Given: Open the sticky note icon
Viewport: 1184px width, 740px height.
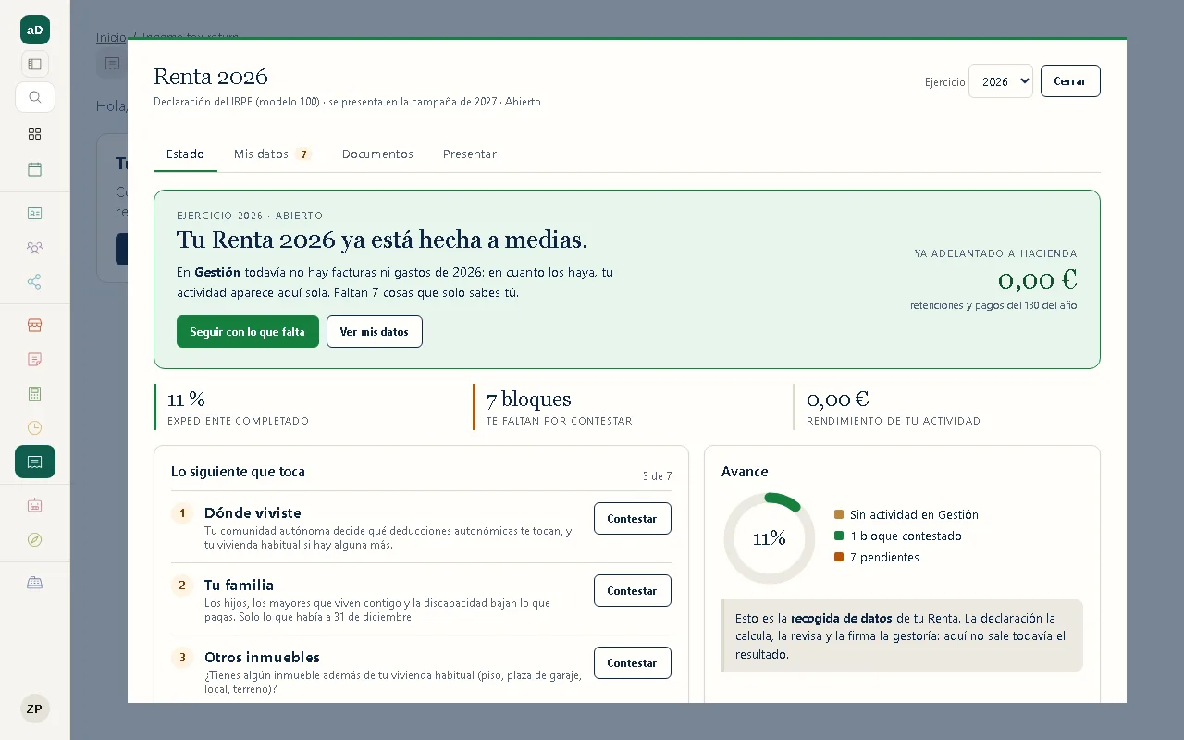Looking at the screenshot, I should click(35, 359).
